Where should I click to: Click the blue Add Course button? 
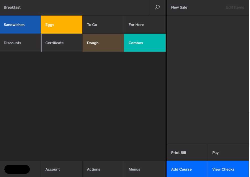pyautogui.click(x=187, y=169)
